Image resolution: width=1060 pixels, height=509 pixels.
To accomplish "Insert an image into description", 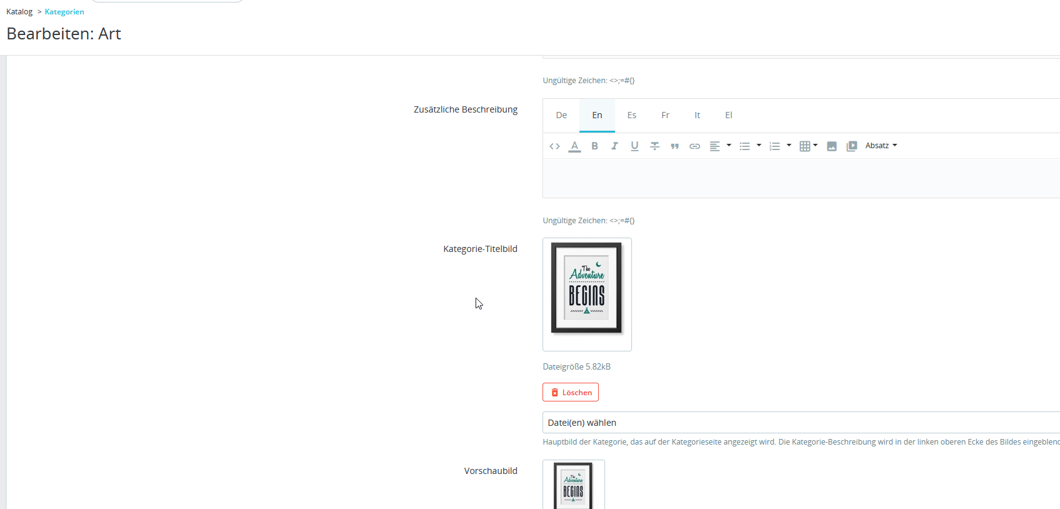I will (832, 146).
